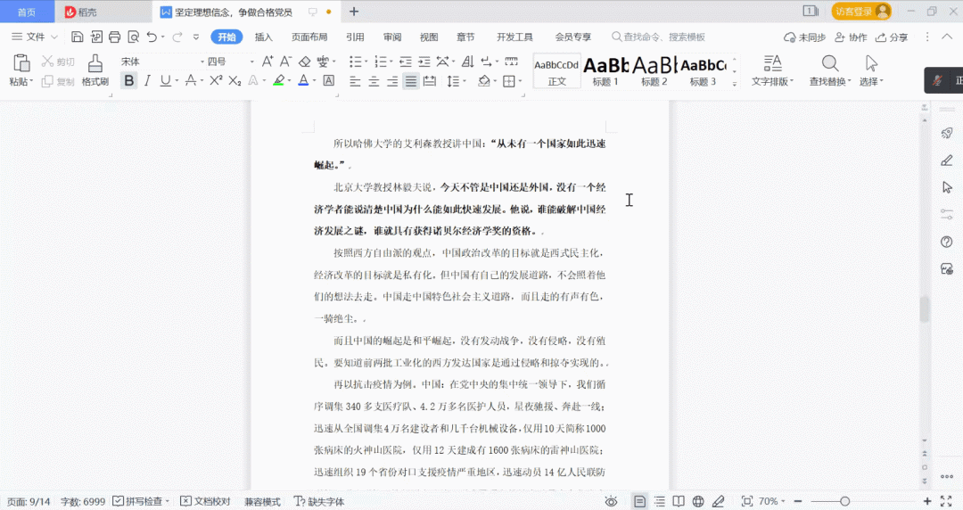Click the 分享 share button
The height and width of the screenshot is (510, 963).
(x=892, y=37)
